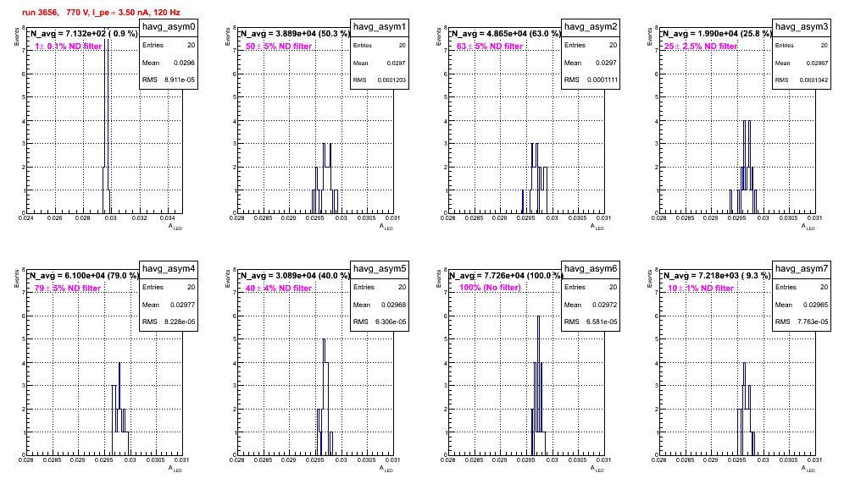The width and height of the screenshot is (844, 484).
Task: Select the N_avg = 7.132e+02 label
Action: click(x=84, y=34)
